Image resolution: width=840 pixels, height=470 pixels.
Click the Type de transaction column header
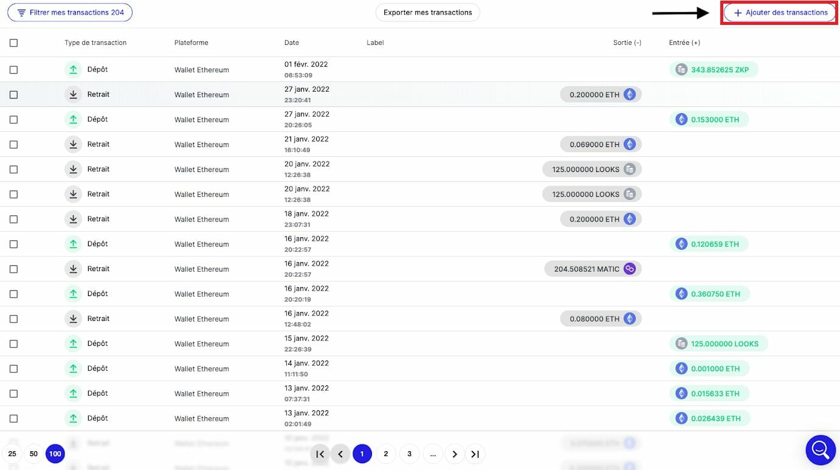pyautogui.click(x=95, y=43)
